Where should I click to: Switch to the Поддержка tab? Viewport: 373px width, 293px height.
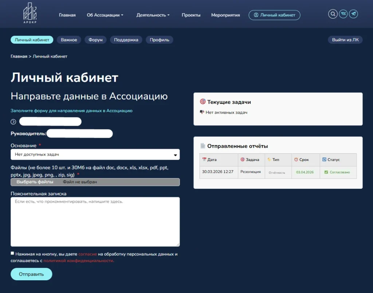coord(126,40)
